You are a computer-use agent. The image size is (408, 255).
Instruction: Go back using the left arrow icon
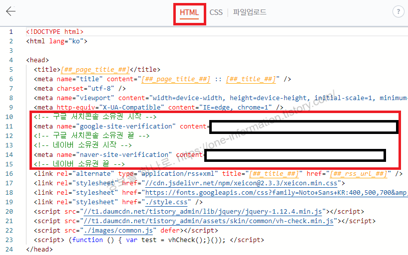coord(10,11)
